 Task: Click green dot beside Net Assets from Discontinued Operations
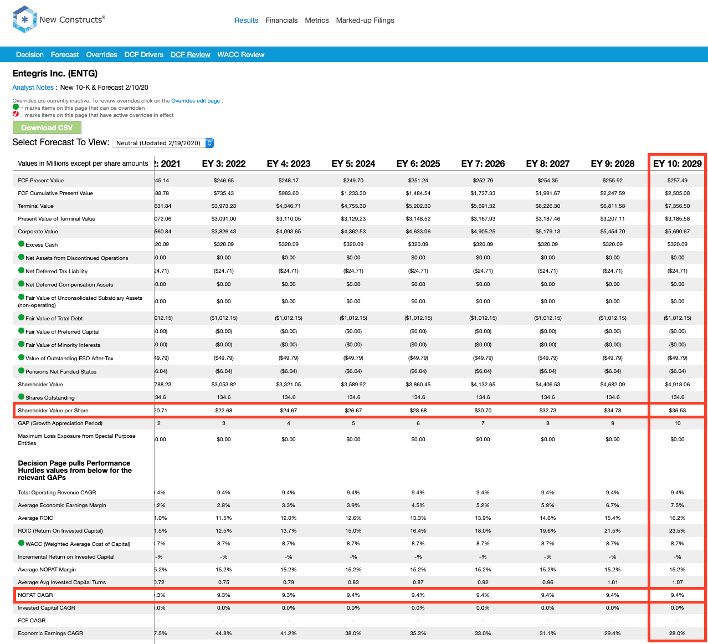click(x=22, y=257)
